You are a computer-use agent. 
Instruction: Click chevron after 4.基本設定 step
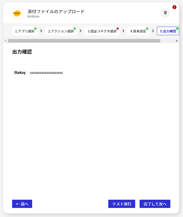coord(153,31)
